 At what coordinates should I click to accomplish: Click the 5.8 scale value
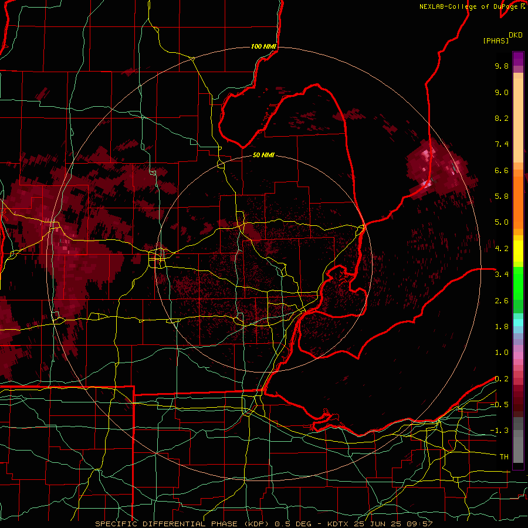[502, 197]
